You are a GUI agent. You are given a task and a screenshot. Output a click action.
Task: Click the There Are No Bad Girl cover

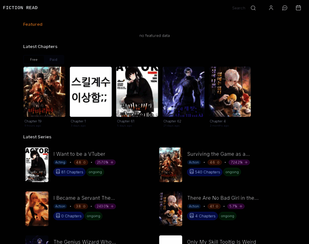pyautogui.click(x=171, y=209)
